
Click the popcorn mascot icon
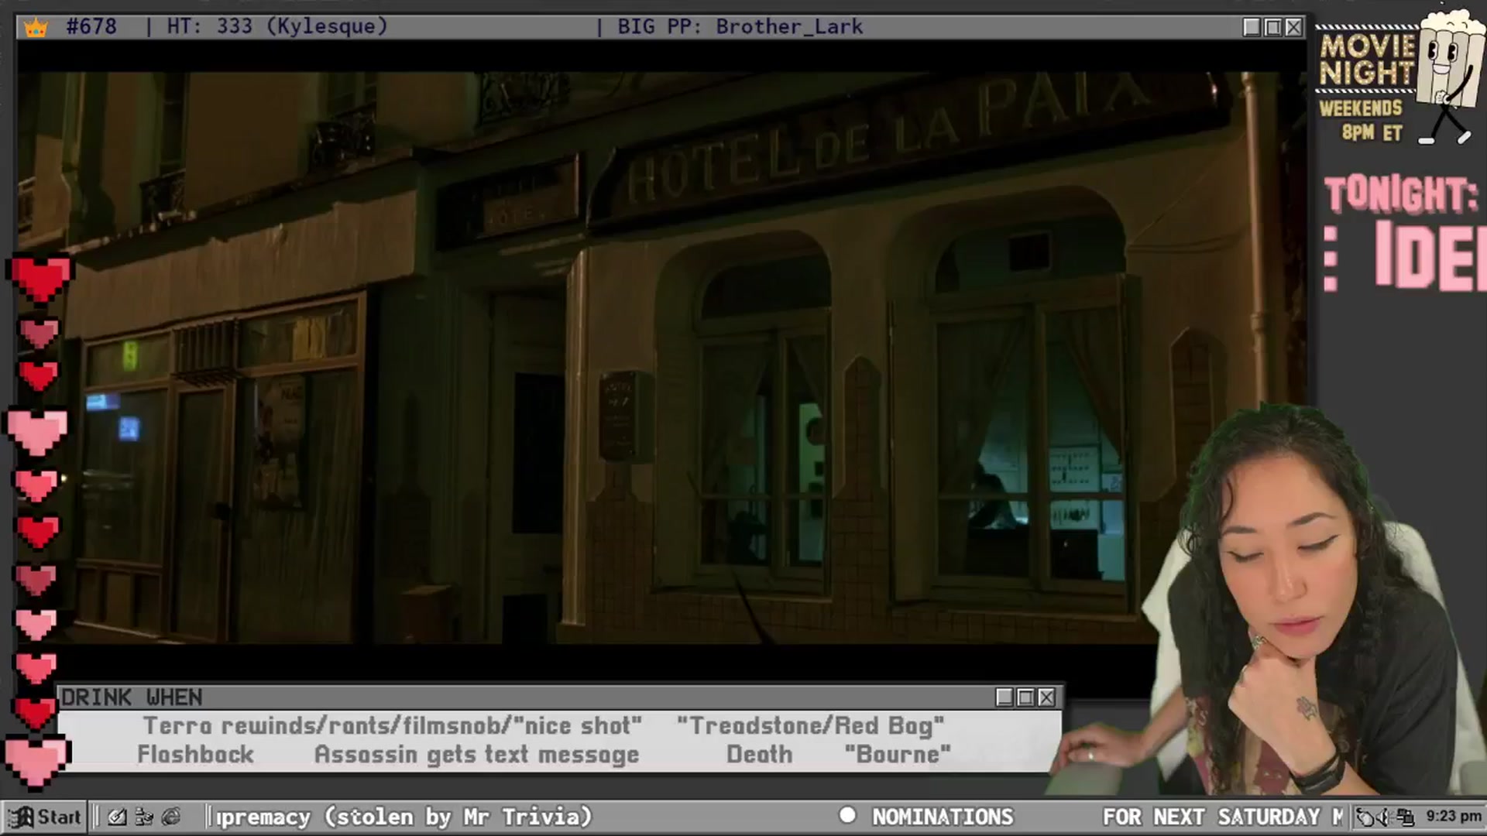pyautogui.click(x=1451, y=76)
